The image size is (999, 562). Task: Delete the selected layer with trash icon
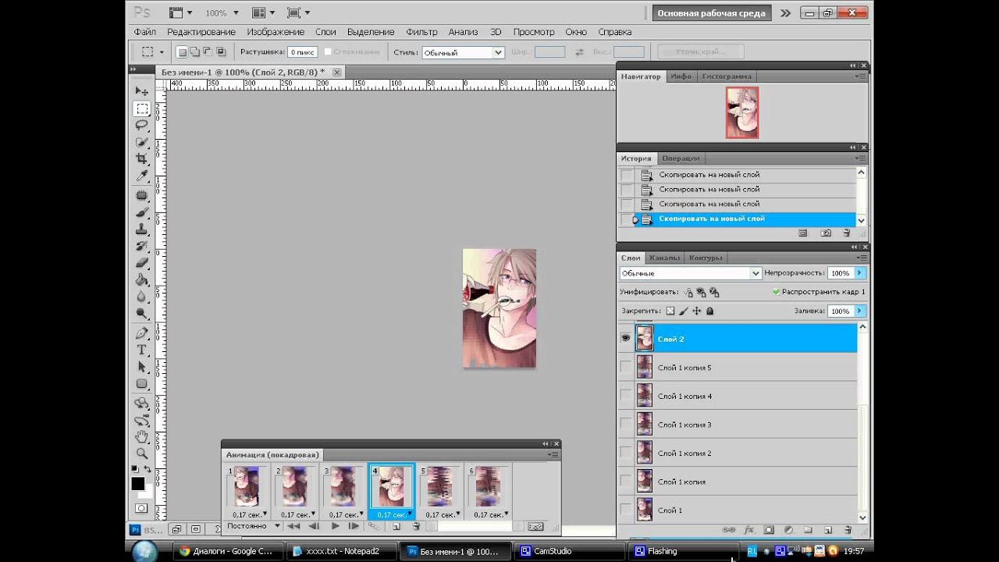point(848,529)
